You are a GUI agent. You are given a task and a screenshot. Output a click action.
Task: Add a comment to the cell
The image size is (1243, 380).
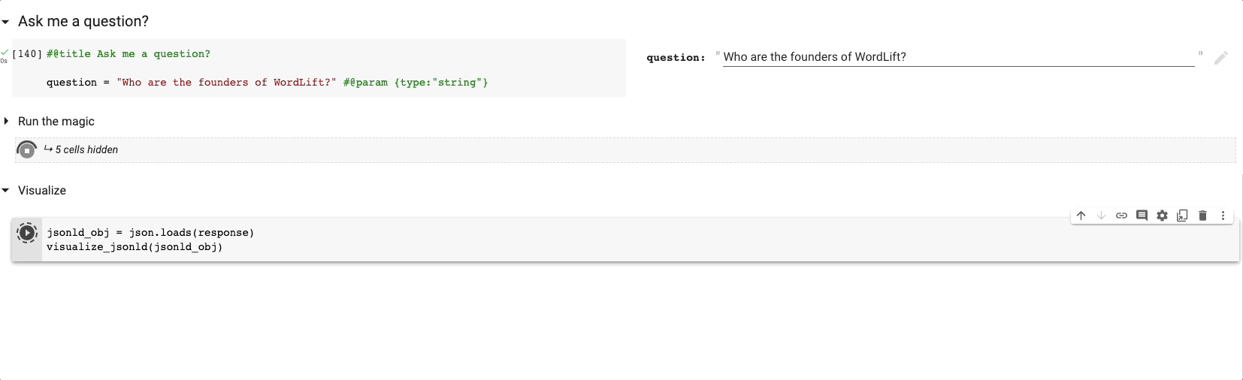1142,216
